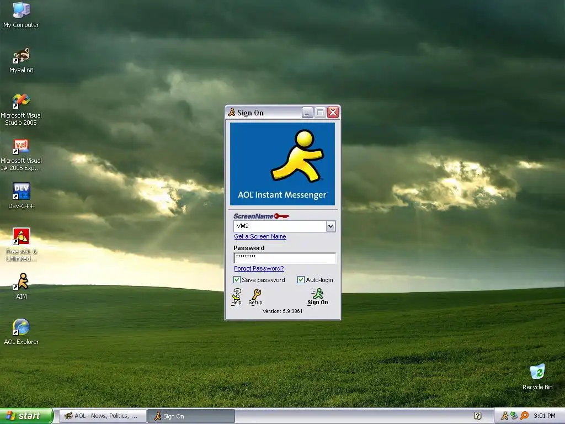Click the Help icon in Sign On window

(236, 296)
